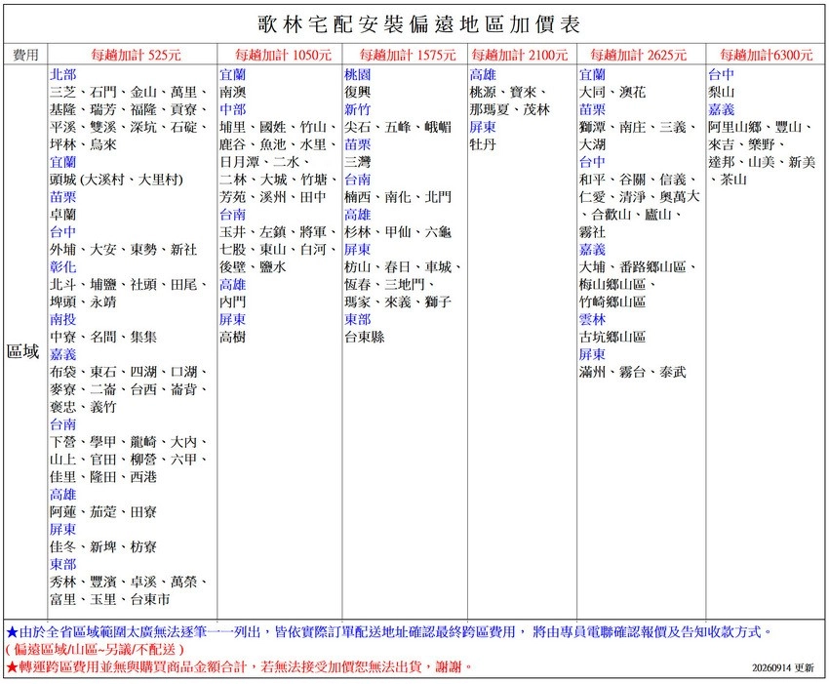Click the line 外埔、大安、東勢、新社
The width and height of the screenshot is (829, 684).
point(123,249)
